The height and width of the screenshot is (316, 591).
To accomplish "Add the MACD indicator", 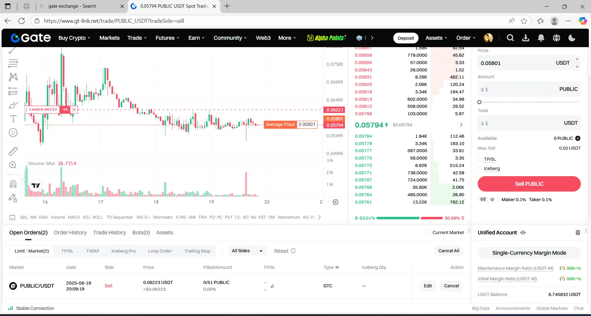I will pos(74,217).
